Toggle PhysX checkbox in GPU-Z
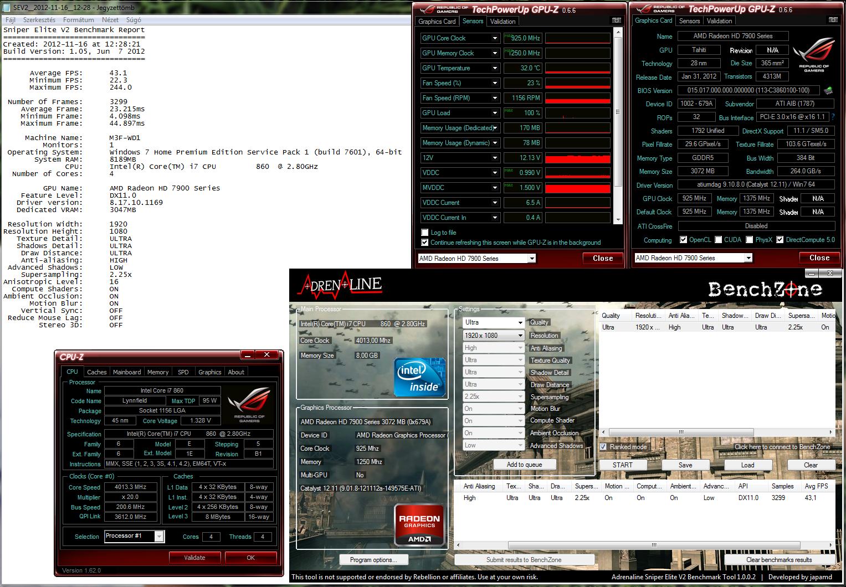This screenshot has width=846, height=587. [x=750, y=240]
